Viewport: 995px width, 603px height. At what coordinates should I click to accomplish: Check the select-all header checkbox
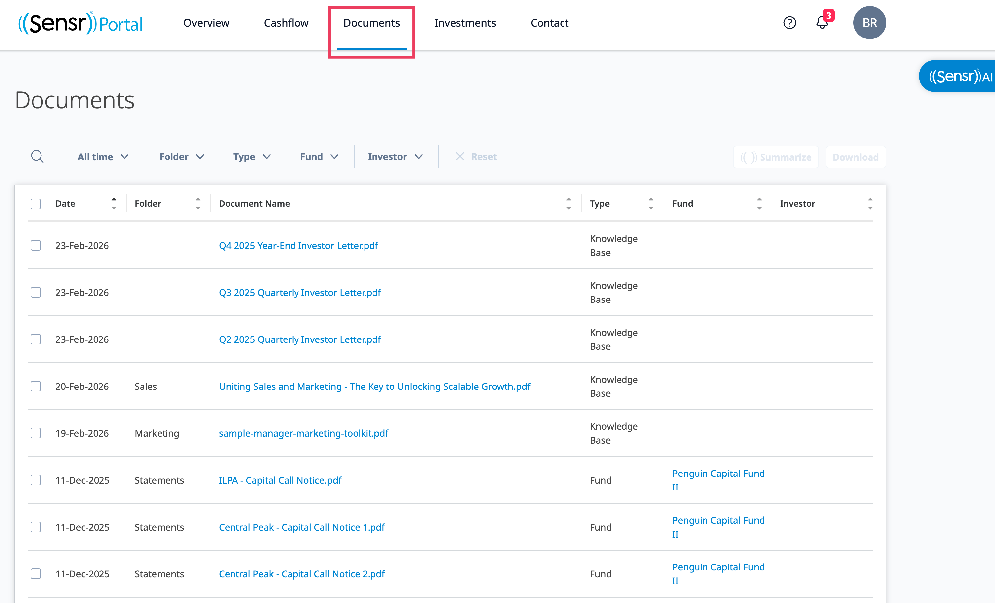tap(36, 204)
